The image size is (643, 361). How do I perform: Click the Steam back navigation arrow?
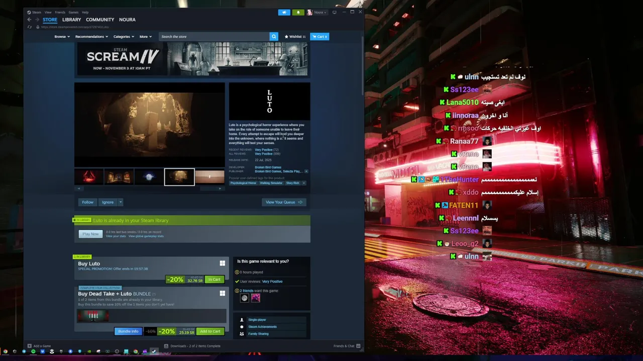(29, 20)
